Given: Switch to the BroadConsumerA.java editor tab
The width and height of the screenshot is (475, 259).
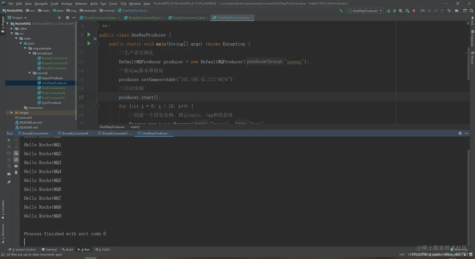Looking at the screenshot, I should point(100,18).
